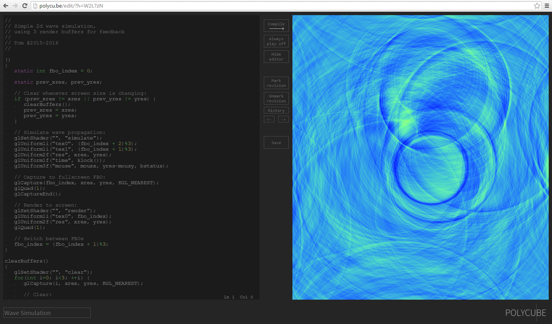Viewport: 552px width, 324px height.
Task: Bookmark this page with the star icon
Action: point(537,5)
